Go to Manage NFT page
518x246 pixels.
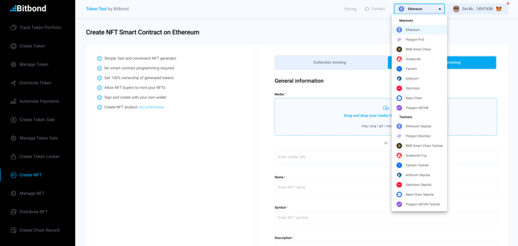click(x=32, y=193)
